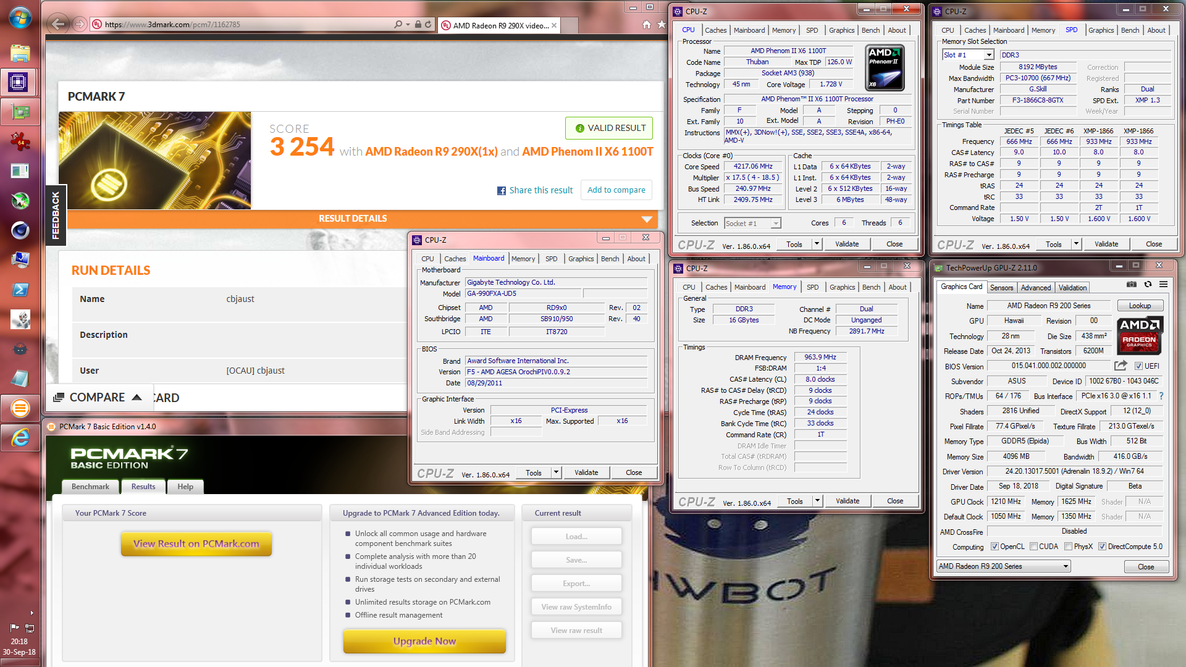
Task: Click the Bus Interface question mark in GPU-Z
Action: [1161, 396]
